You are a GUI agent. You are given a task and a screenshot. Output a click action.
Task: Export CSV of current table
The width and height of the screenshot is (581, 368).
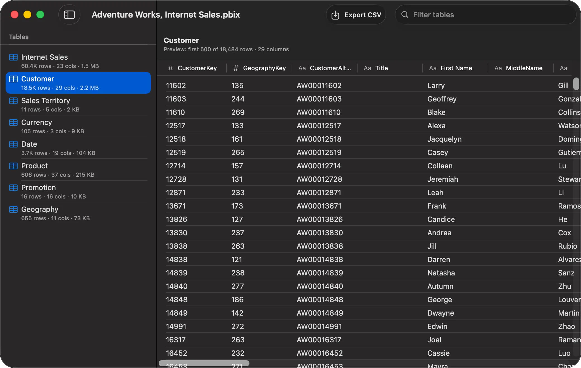coord(356,15)
